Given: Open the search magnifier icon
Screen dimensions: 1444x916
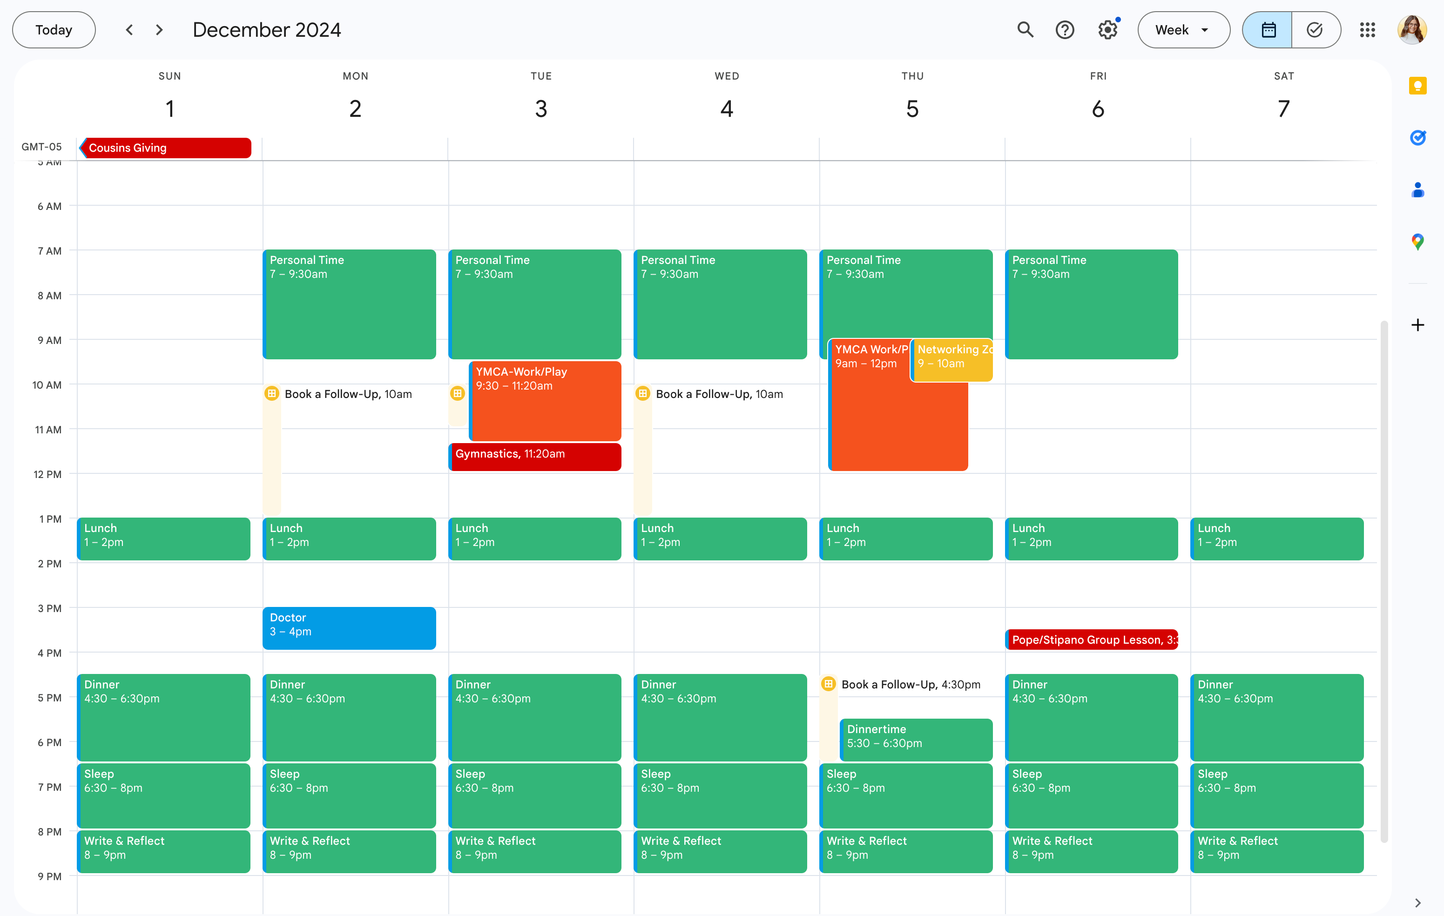Looking at the screenshot, I should point(1026,30).
